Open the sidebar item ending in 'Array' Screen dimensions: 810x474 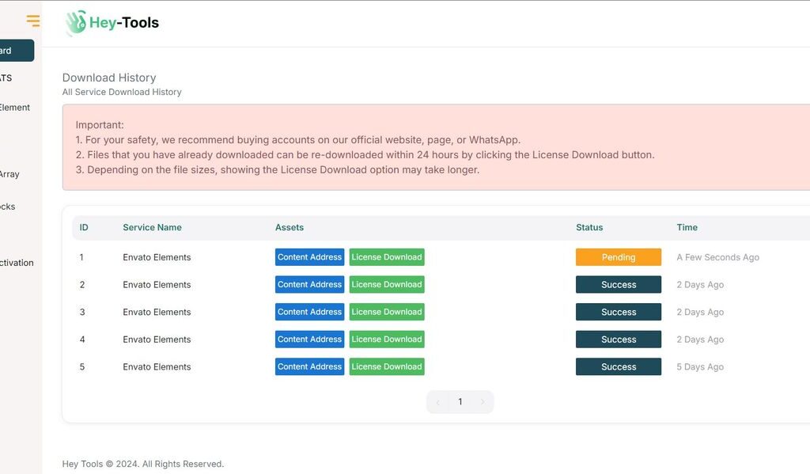coord(9,174)
